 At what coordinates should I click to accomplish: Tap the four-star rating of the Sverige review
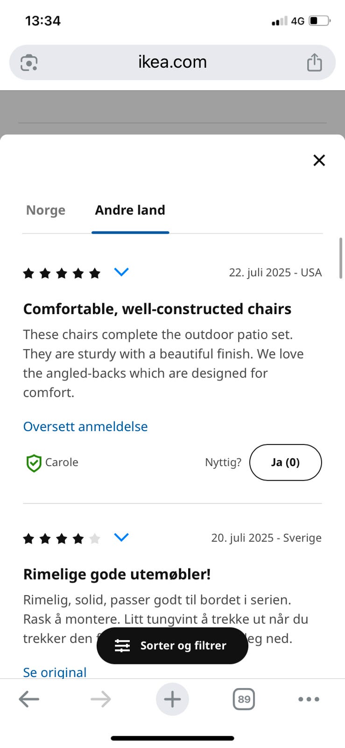(61, 538)
